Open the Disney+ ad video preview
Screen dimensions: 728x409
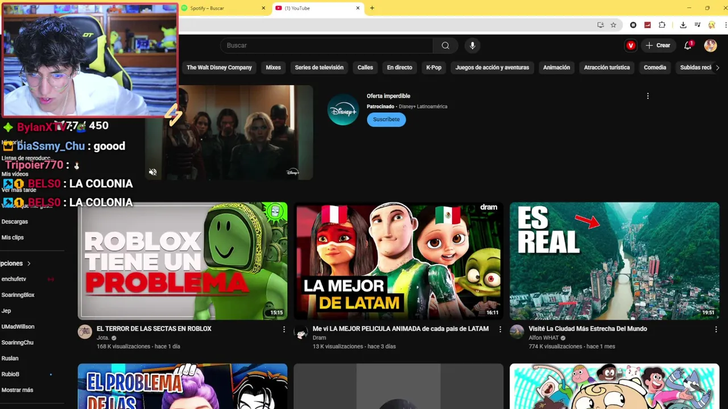pyautogui.click(x=229, y=133)
